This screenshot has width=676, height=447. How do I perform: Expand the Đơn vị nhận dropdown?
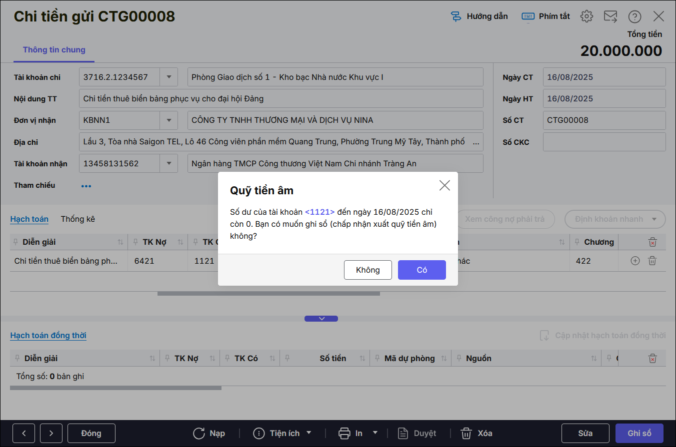click(x=168, y=120)
